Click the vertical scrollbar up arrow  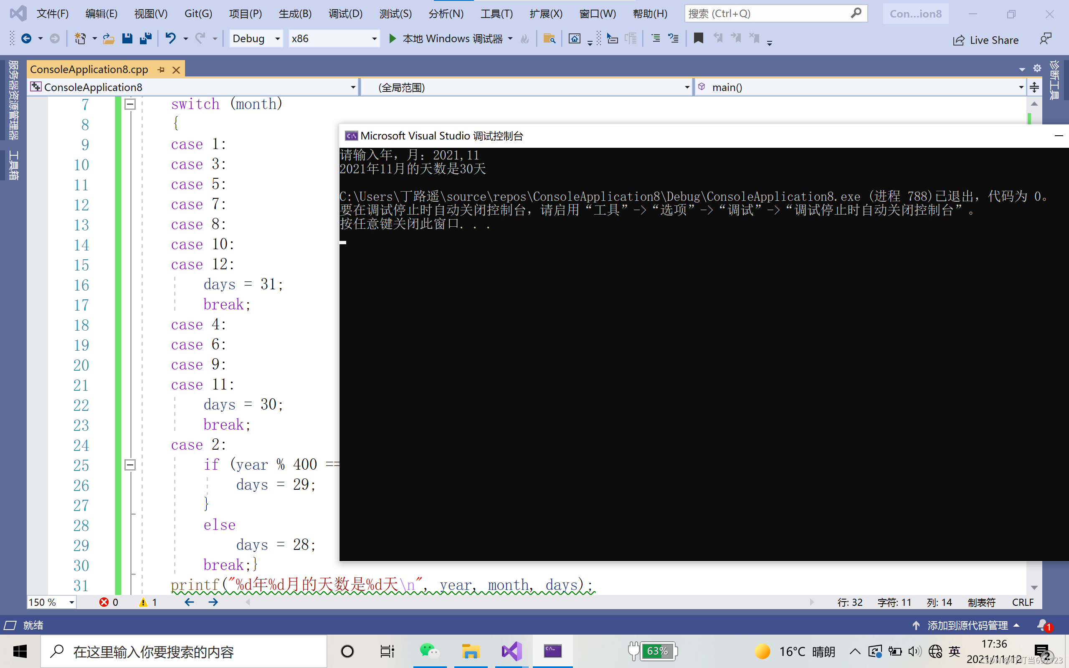(1034, 104)
